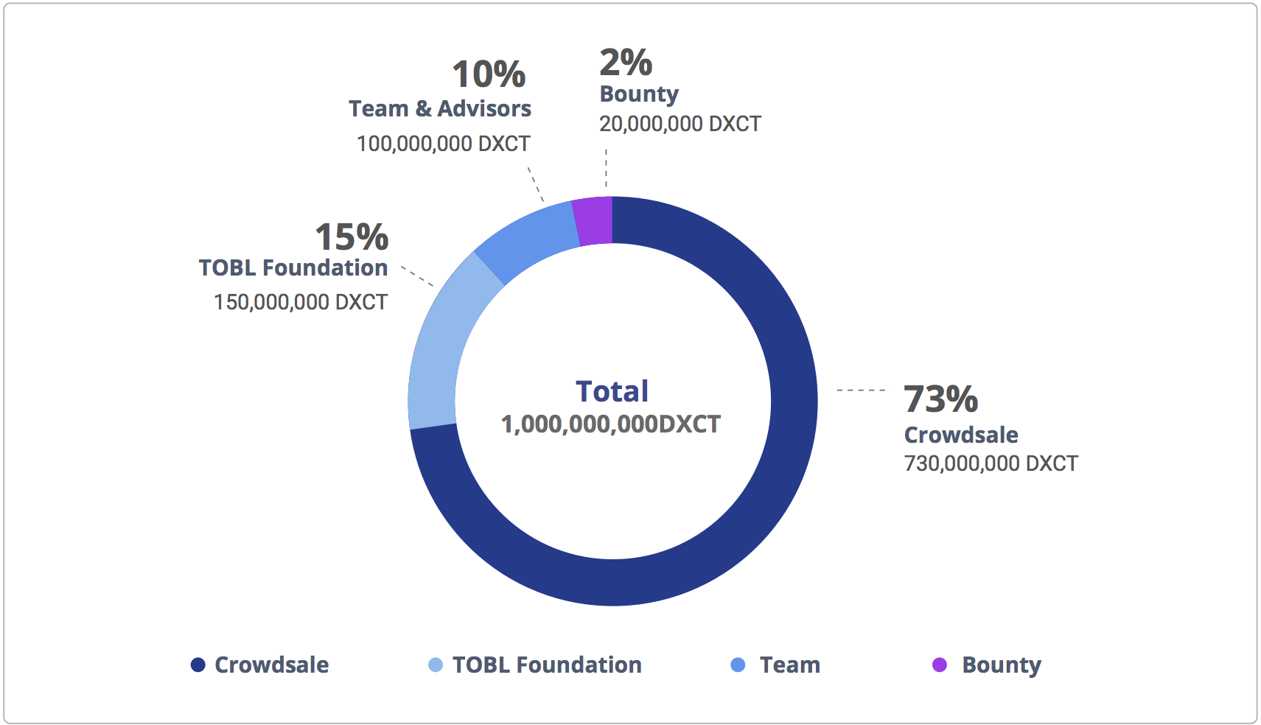Click the Team legend color dot

(738, 665)
